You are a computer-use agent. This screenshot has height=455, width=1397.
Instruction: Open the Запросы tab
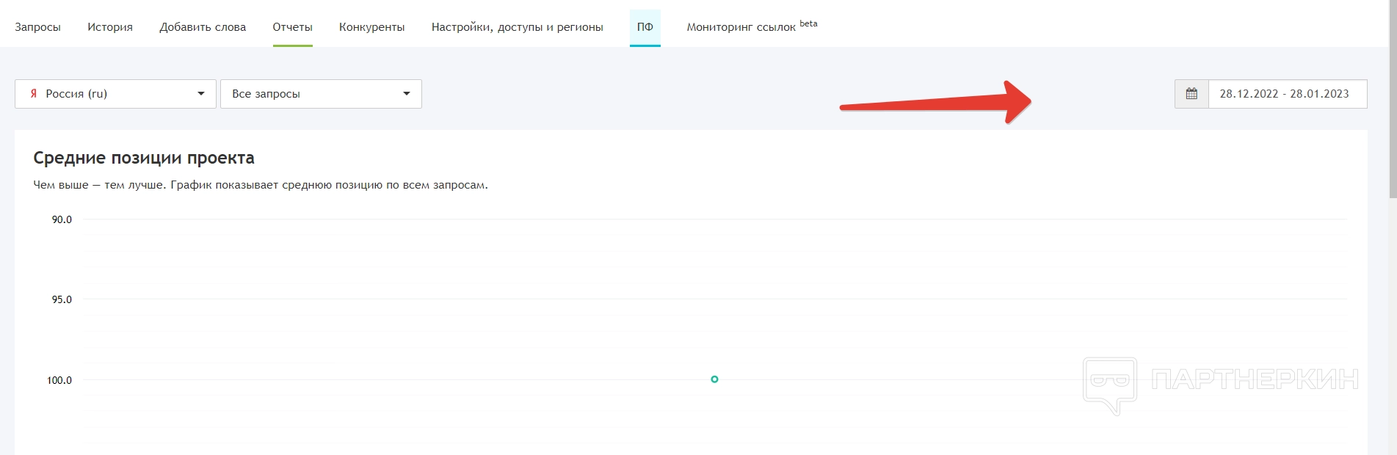pyautogui.click(x=37, y=27)
